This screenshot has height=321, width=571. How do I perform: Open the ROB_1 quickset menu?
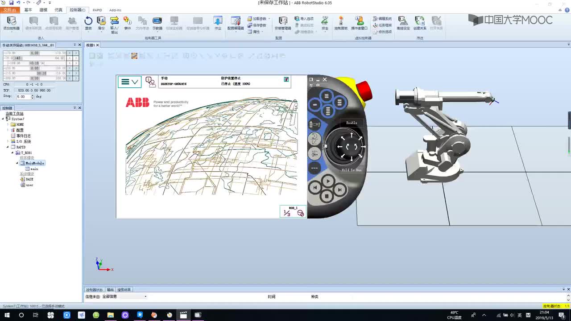coord(293,211)
